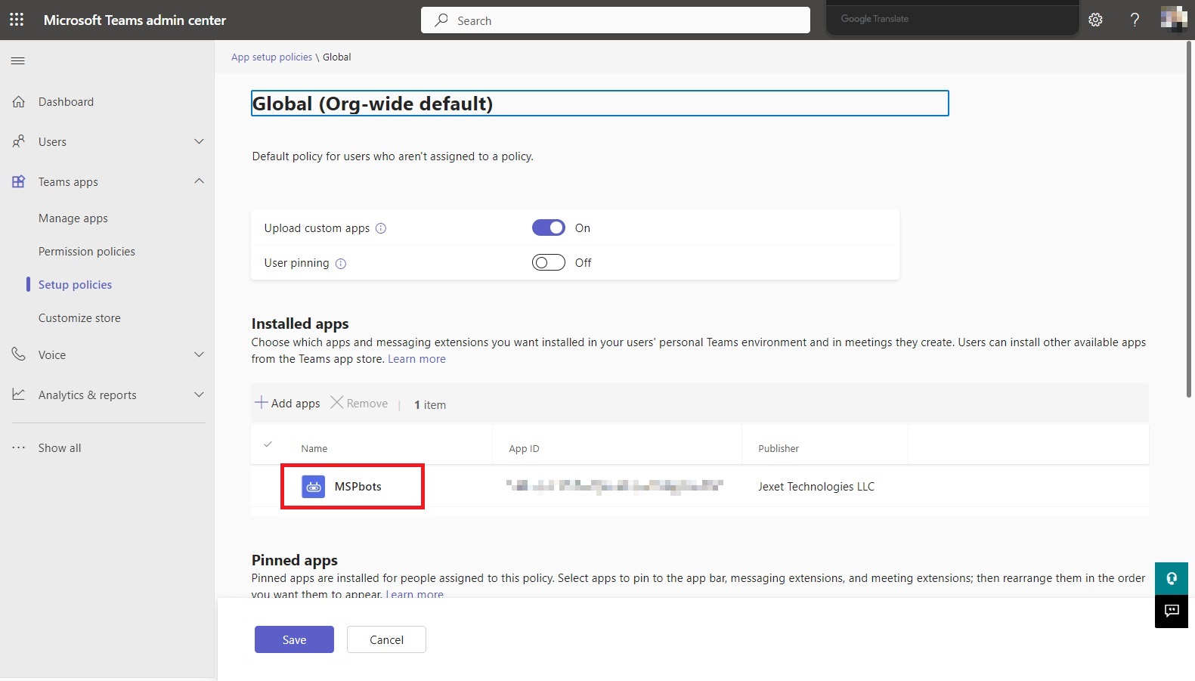Open the app launcher waffle icon
The height and width of the screenshot is (681, 1195).
pos(17,20)
